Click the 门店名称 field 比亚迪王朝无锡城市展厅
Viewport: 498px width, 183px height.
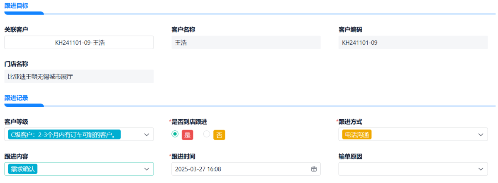(x=79, y=76)
